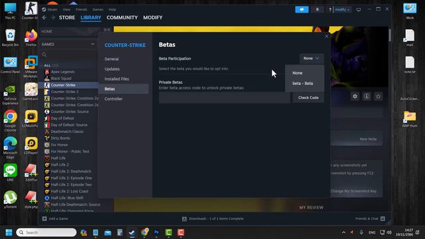Image resolution: width=425 pixels, height=239 pixels.
Task: Click the Big Picture mode icon
Action: 359,9
